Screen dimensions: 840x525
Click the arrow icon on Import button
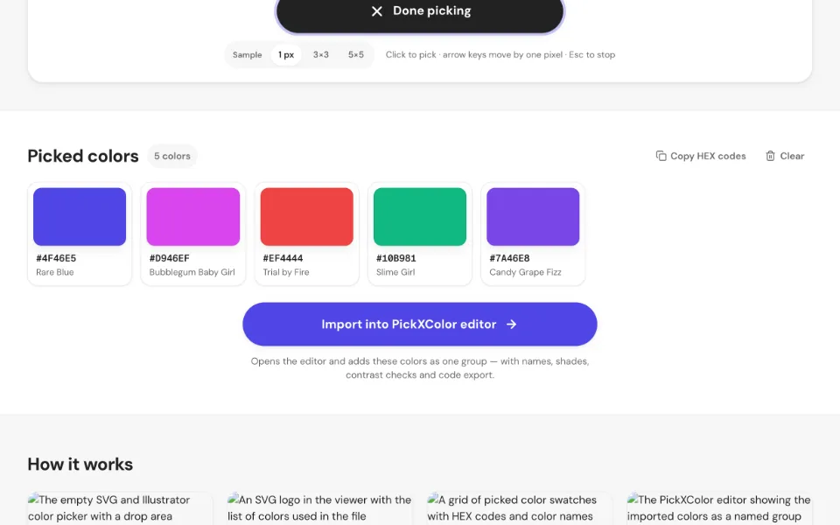click(512, 324)
